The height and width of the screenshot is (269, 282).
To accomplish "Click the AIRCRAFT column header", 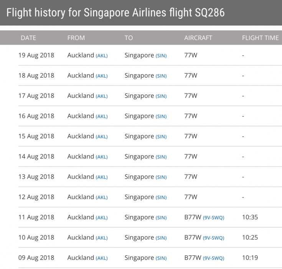I will tap(198, 38).
